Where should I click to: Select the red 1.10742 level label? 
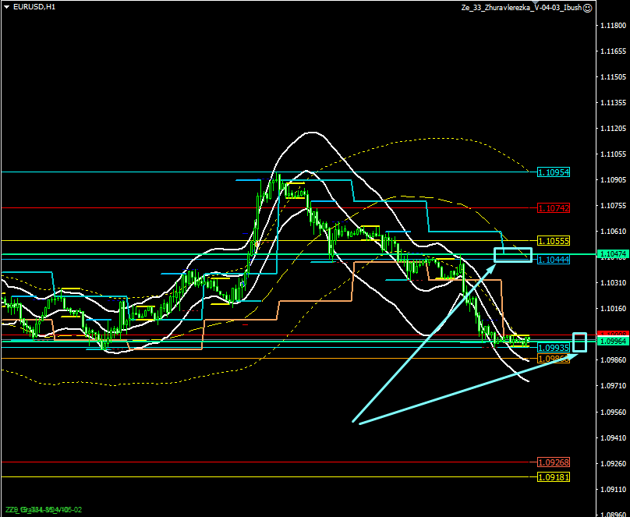click(x=554, y=208)
